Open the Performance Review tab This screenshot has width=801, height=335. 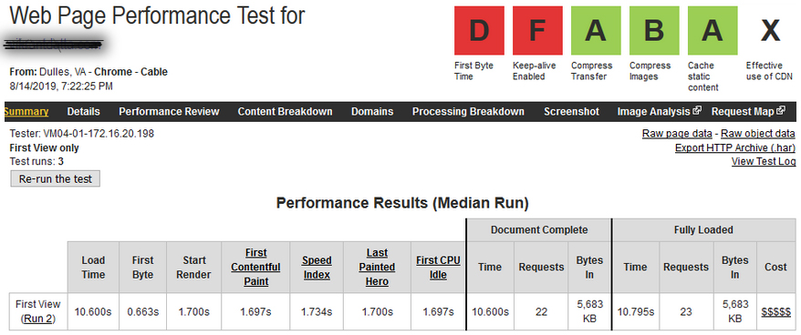pyautogui.click(x=169, y=112)
